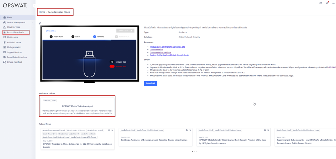Select the second news carousel page dot

(x=195, y=152)
